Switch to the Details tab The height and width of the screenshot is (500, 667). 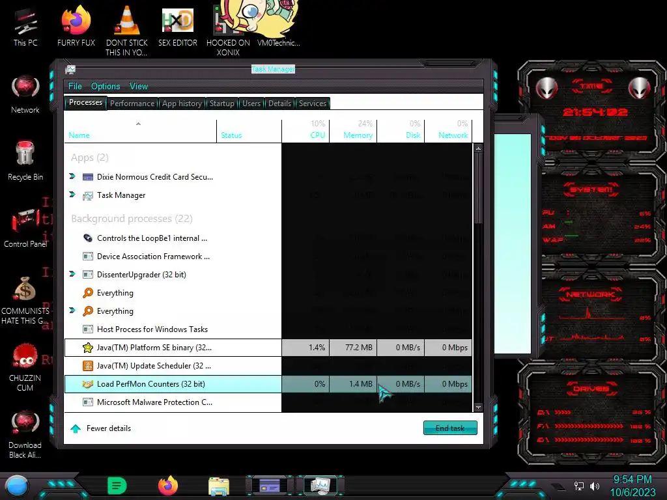(279, 104)
